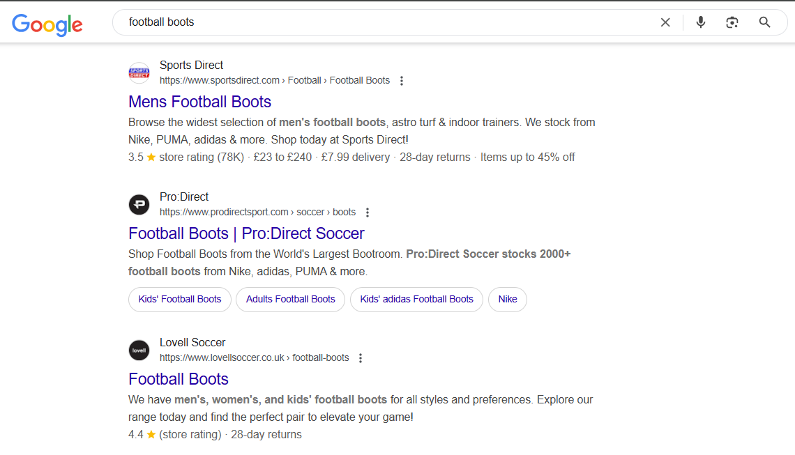Click 'Pro:Direct Soccer stocks 2000+' bold text
Screen dimensions: 795x455
click(489, 254)
